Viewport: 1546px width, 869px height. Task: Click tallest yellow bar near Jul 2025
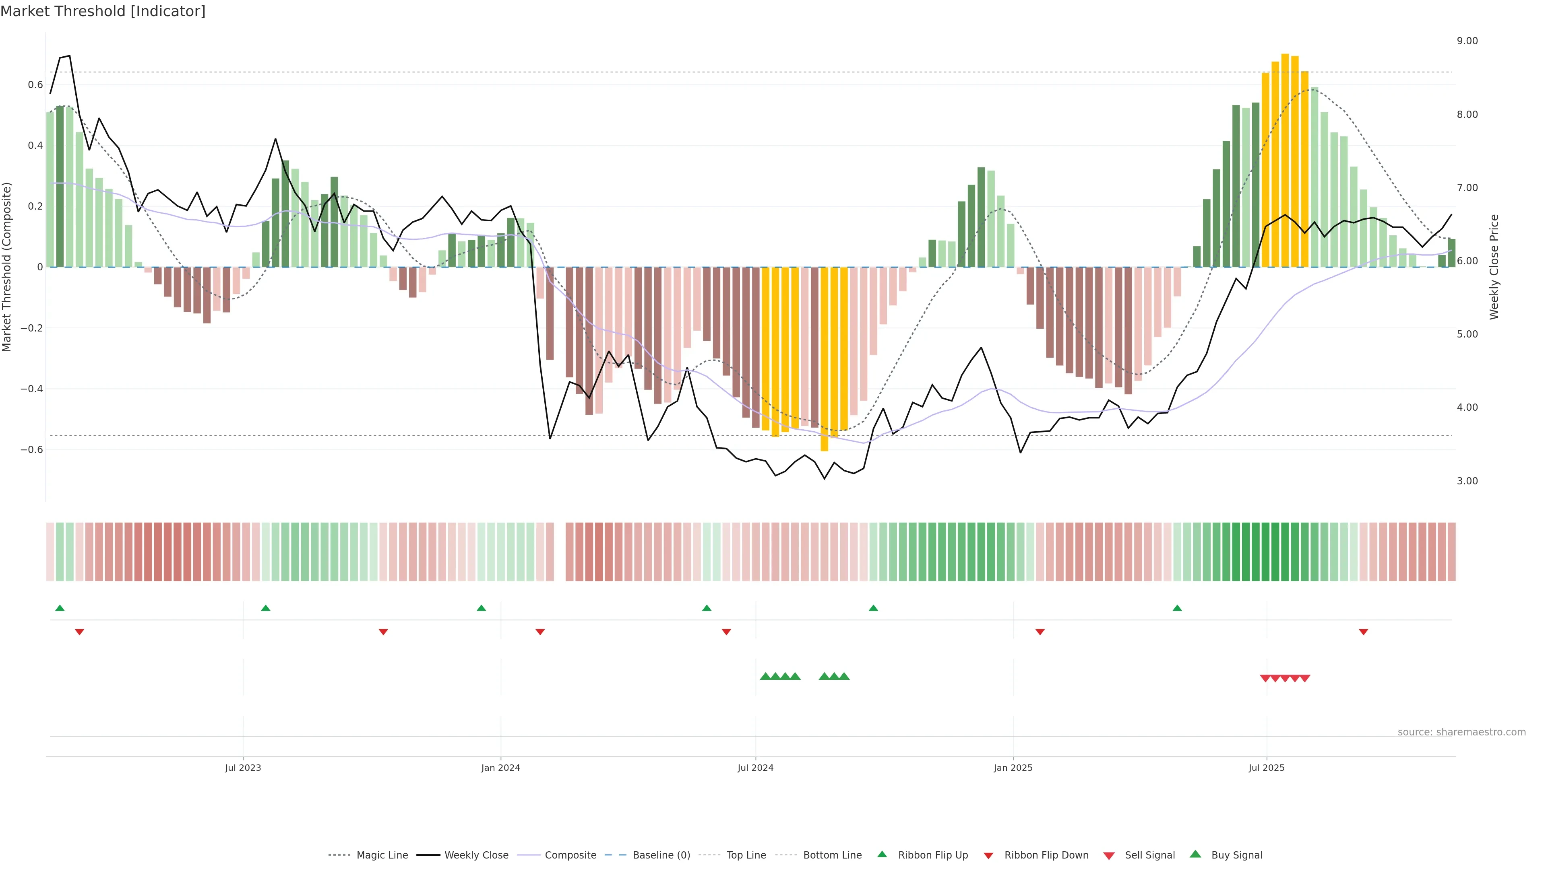(1285, 161)
